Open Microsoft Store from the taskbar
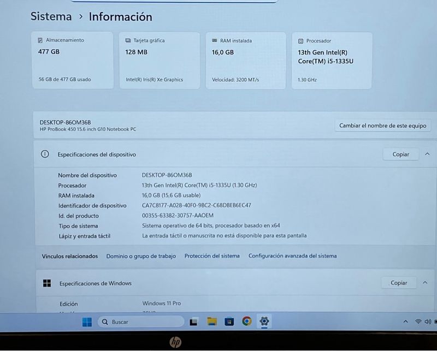This screenshot has height=351, width=437. 229,322
